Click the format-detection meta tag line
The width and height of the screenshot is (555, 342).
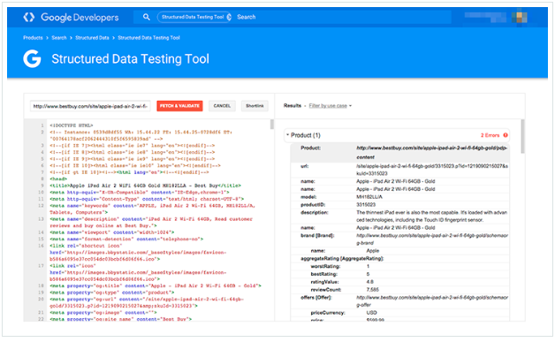pos(126,239)
